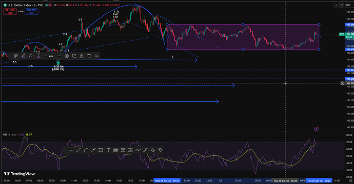The height and width of the screenshot is (184, 354).
Task: Select the trend line tool in favorites toolbar
Action: [x=78, y=150]
